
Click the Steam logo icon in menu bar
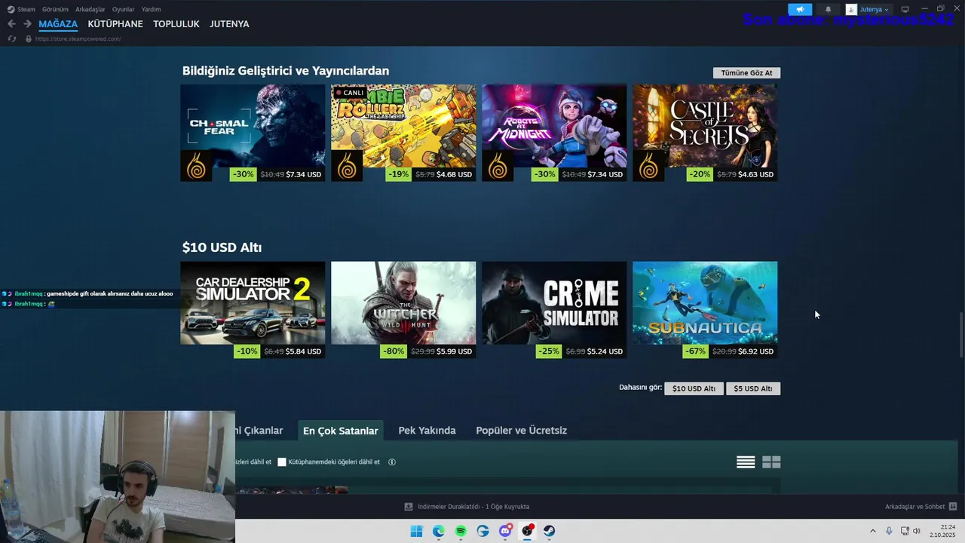pos(11,9)
